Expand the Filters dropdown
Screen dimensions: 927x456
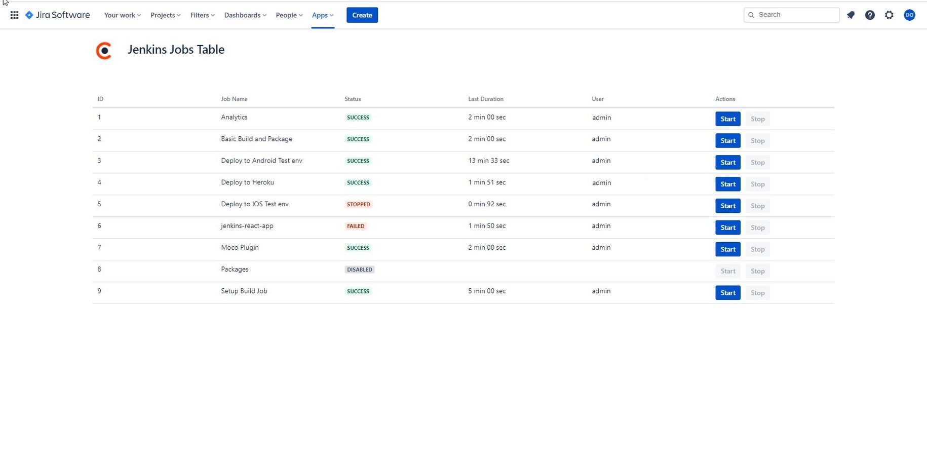pos(203,15)
